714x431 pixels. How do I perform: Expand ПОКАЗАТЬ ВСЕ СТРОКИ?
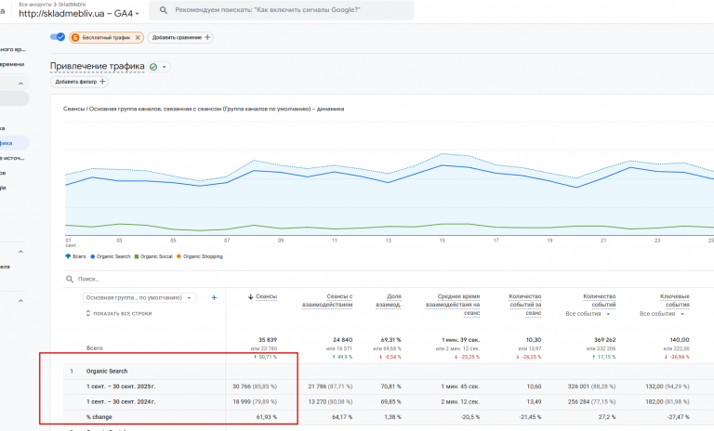(119, 314)
